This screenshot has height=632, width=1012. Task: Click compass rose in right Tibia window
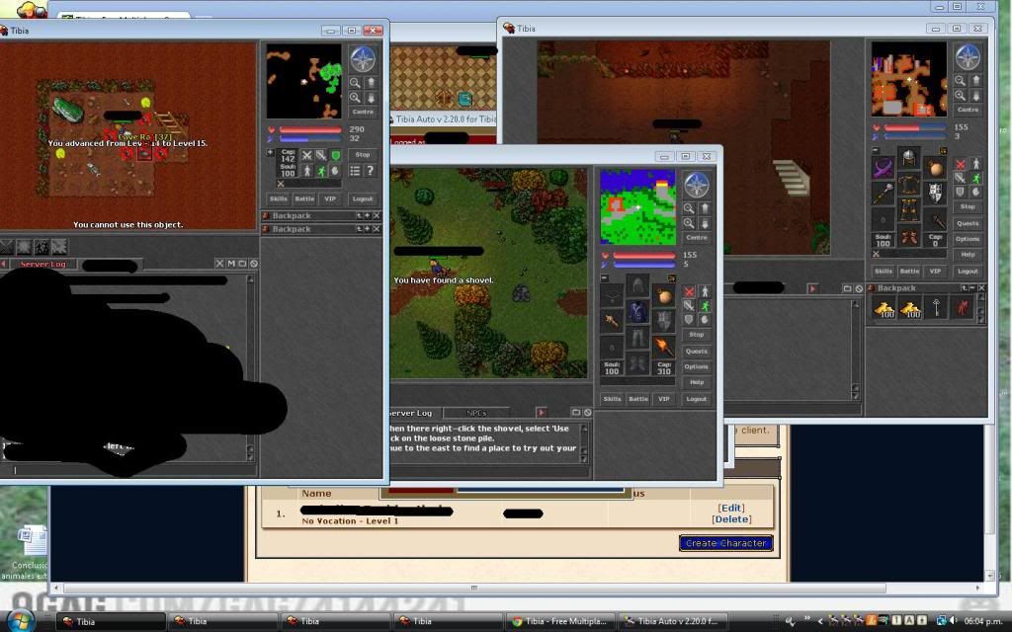[x=969, y=57]
